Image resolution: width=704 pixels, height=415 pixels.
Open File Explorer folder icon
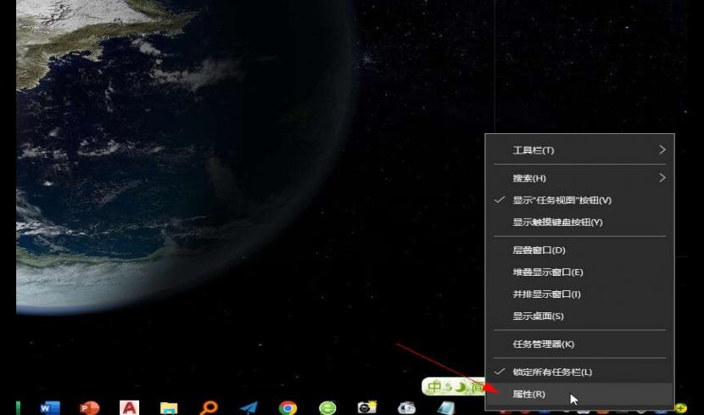(x=169, y=408)
